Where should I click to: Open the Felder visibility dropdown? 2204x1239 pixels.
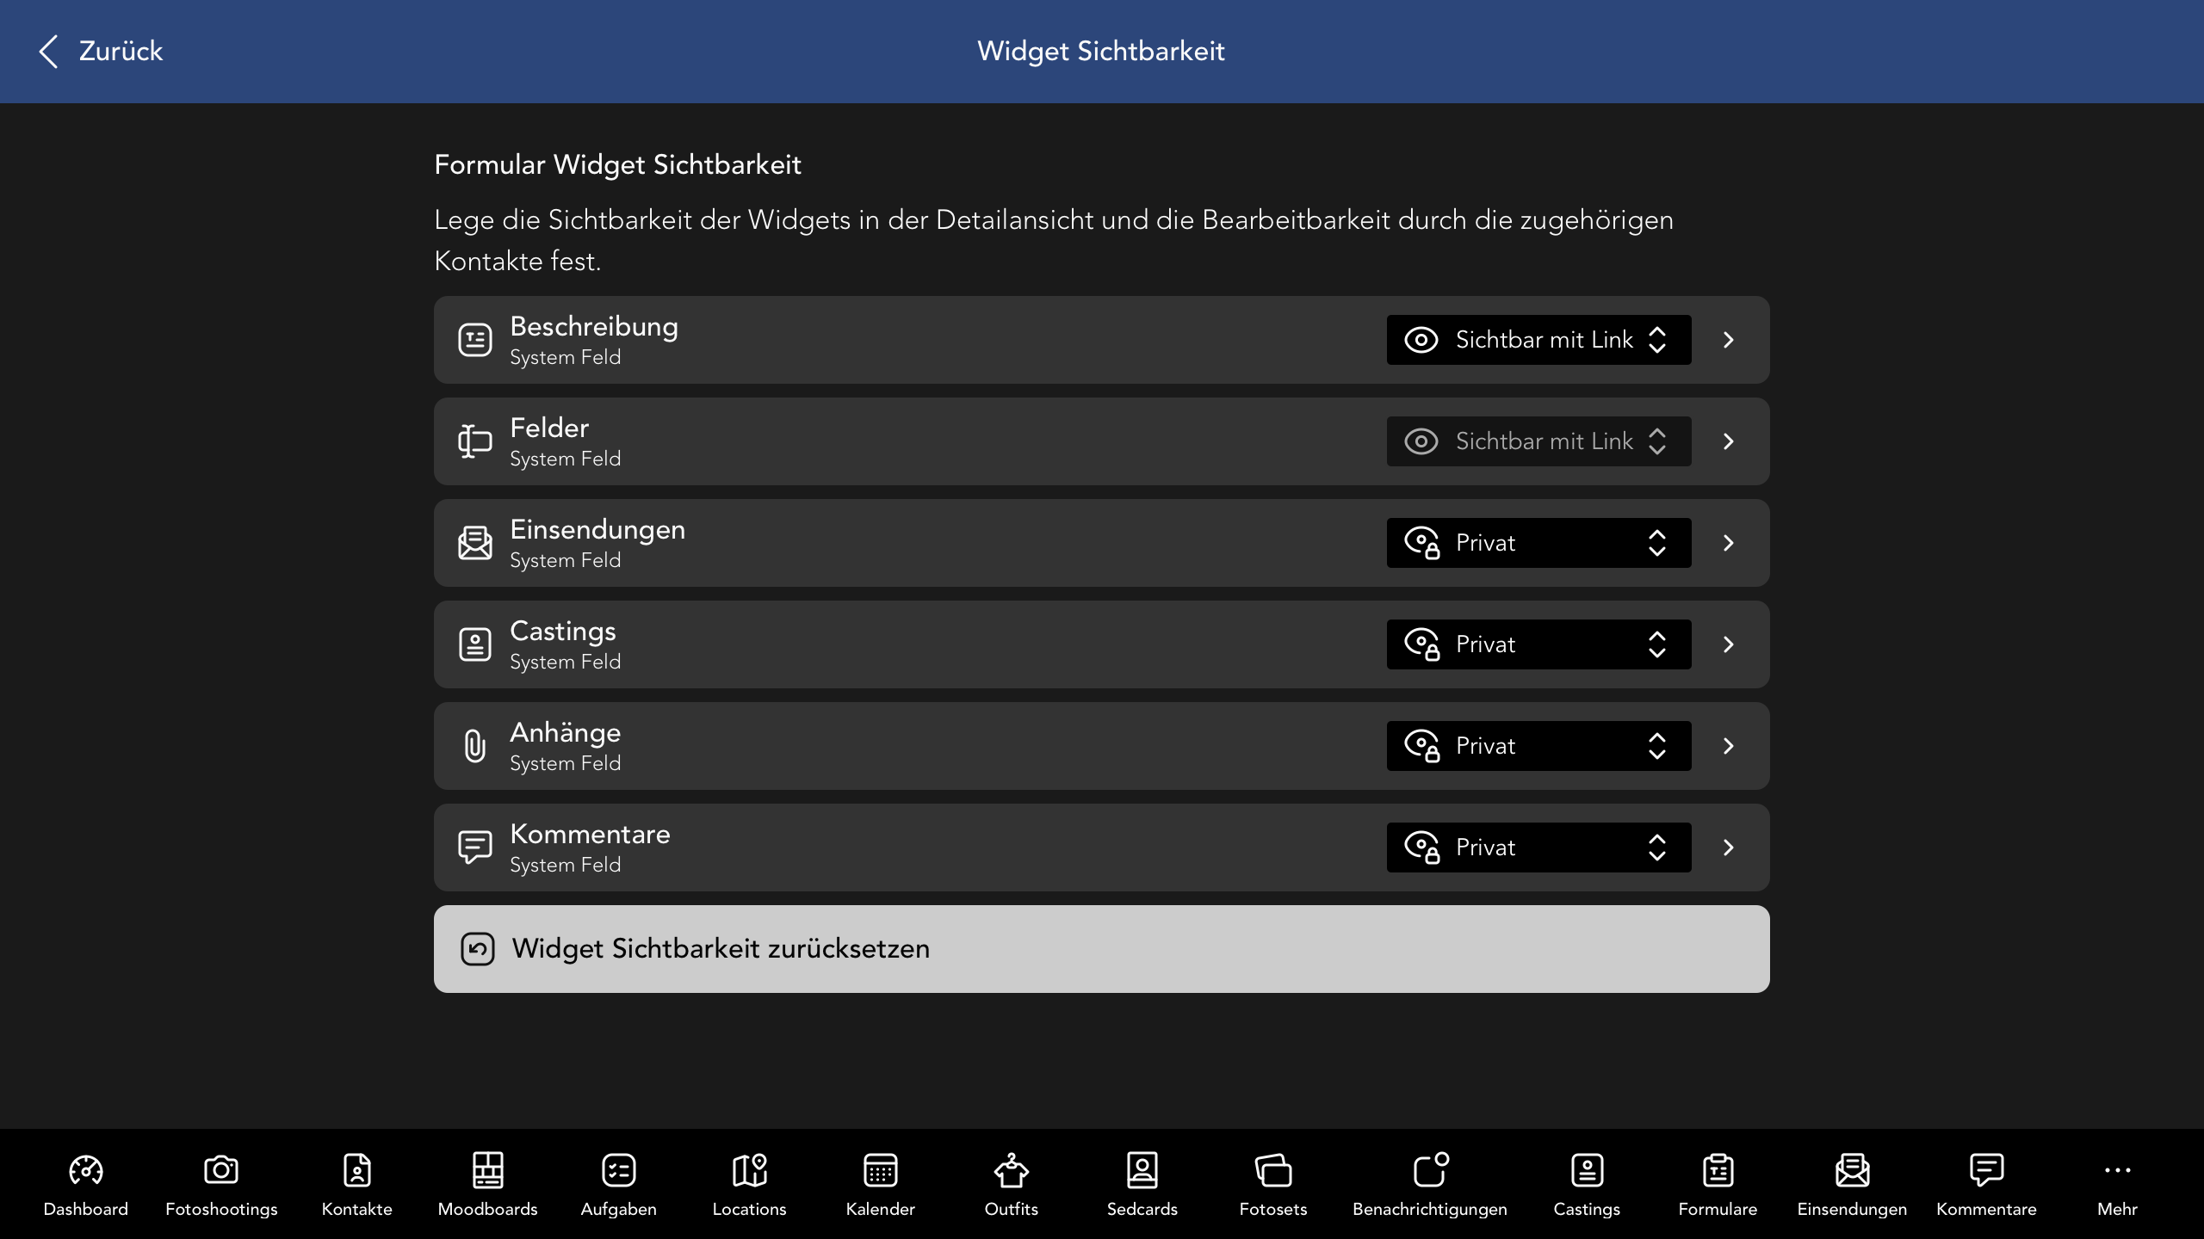pos(1538,441)
